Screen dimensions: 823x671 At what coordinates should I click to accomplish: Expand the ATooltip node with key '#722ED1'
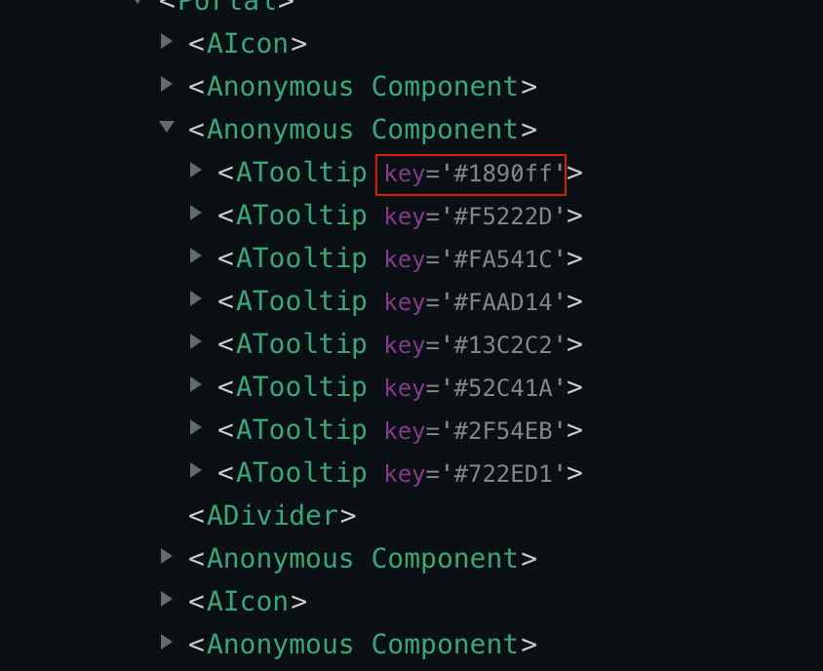tap(195, 473)
